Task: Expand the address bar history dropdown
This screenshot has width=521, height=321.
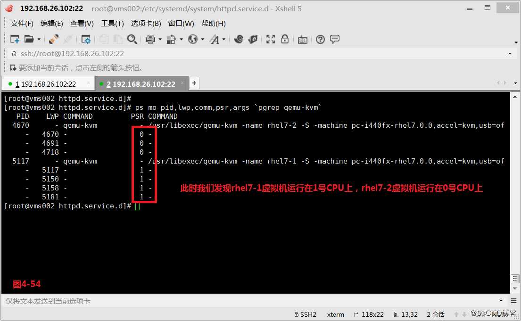Action: click(510, 54)
